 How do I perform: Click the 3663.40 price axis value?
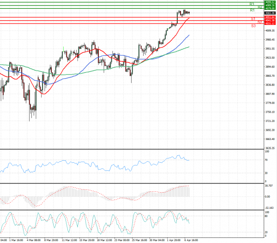click(x=270, y=139)
